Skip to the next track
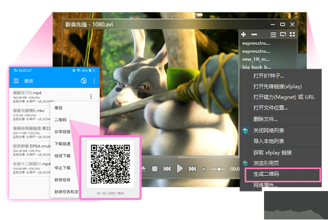 tap(192, 169)
